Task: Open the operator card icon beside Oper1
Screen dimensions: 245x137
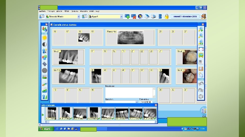Action: point(84,16)
